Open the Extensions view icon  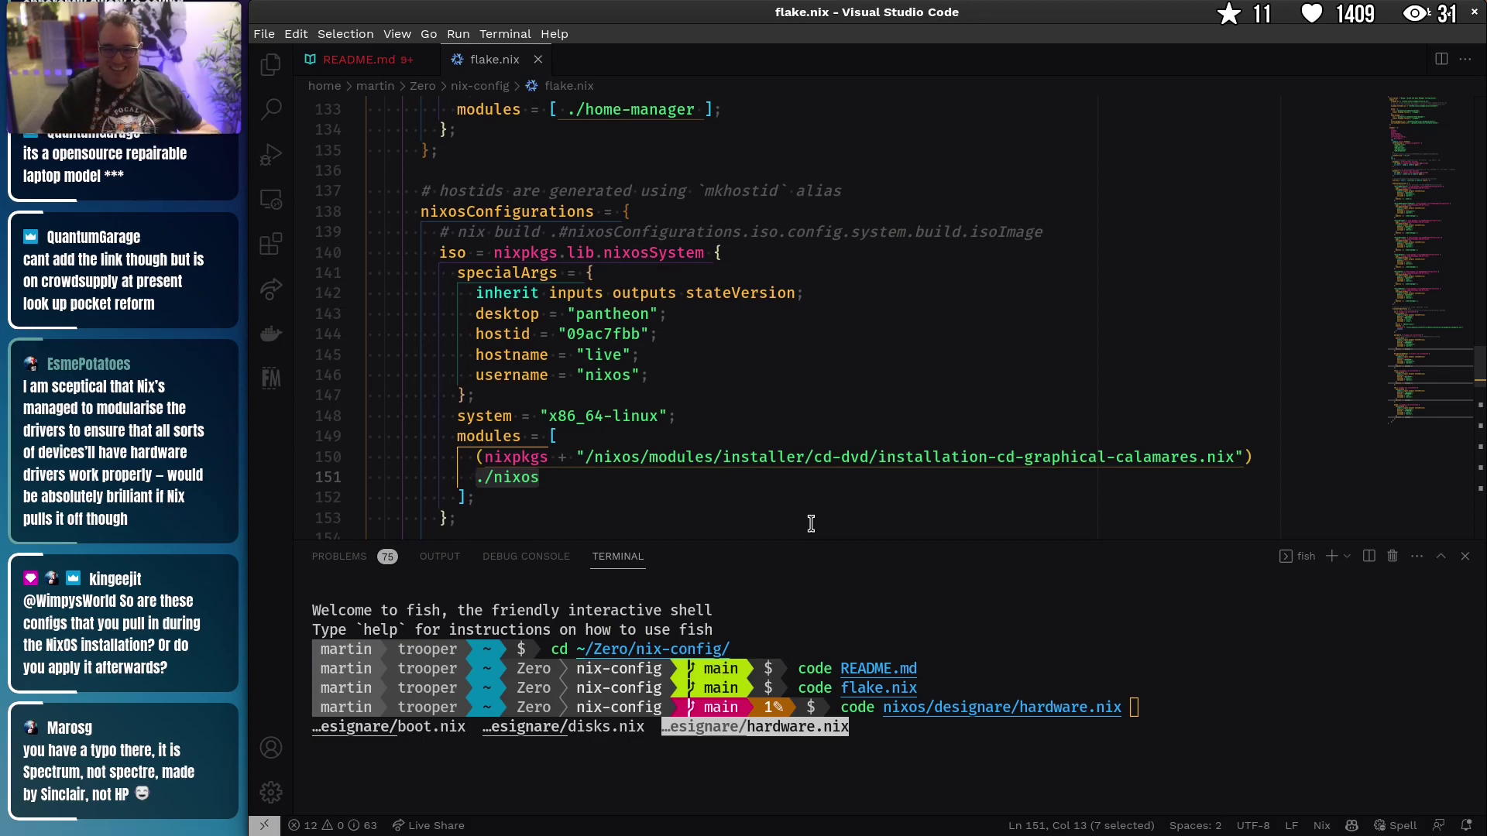point(270,245)
